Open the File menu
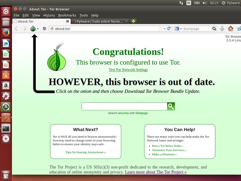The height and width of the screenshot is (181, 241). click(x=16, y=15)
